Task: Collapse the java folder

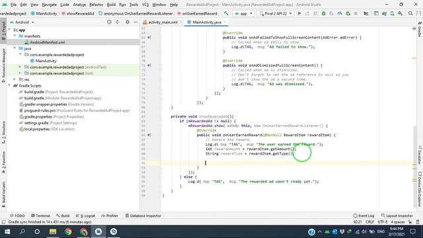Action: 15,48
